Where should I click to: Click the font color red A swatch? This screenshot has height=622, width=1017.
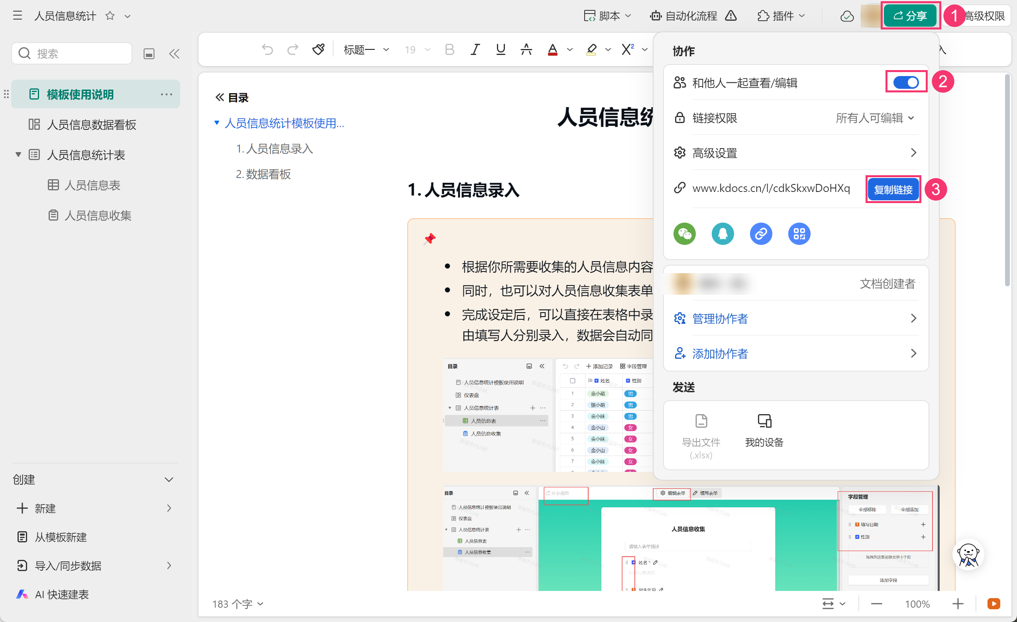tap(552, 49)
